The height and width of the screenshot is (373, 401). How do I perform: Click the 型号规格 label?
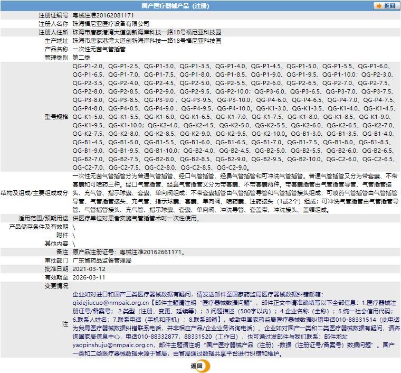pos(56,117)
